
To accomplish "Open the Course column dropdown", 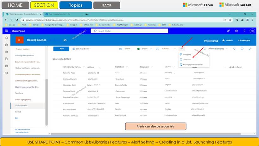I will (174, 67).
